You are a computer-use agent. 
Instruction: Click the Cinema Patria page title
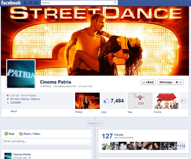pos(56,82)
